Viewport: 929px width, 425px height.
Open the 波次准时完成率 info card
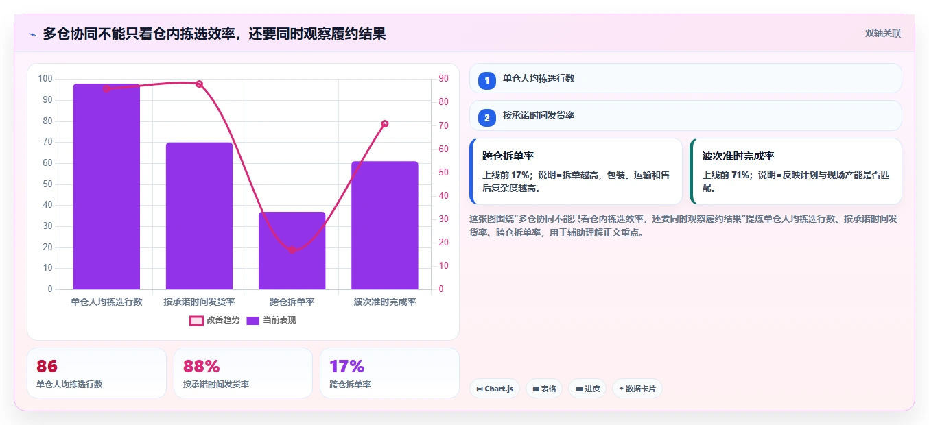(796, 171)
